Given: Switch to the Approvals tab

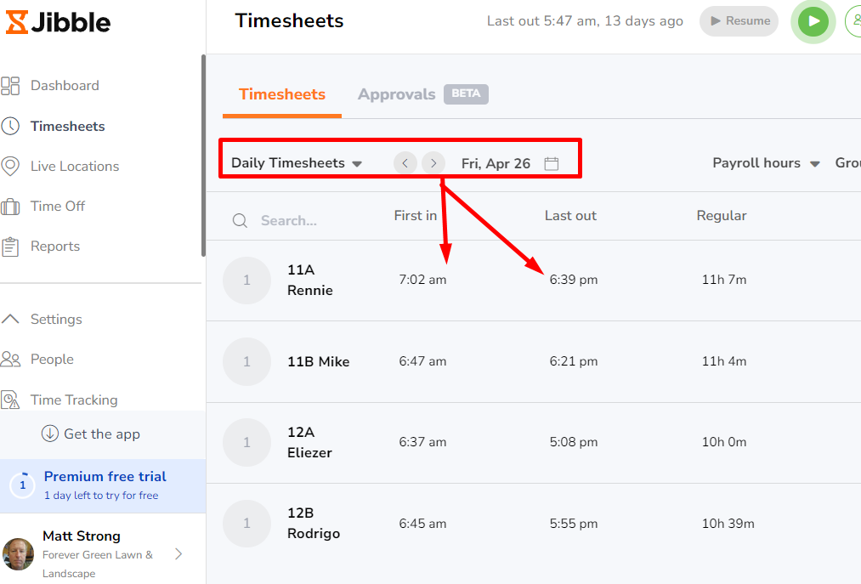Looking at the screenshot, I should (397, 94).
